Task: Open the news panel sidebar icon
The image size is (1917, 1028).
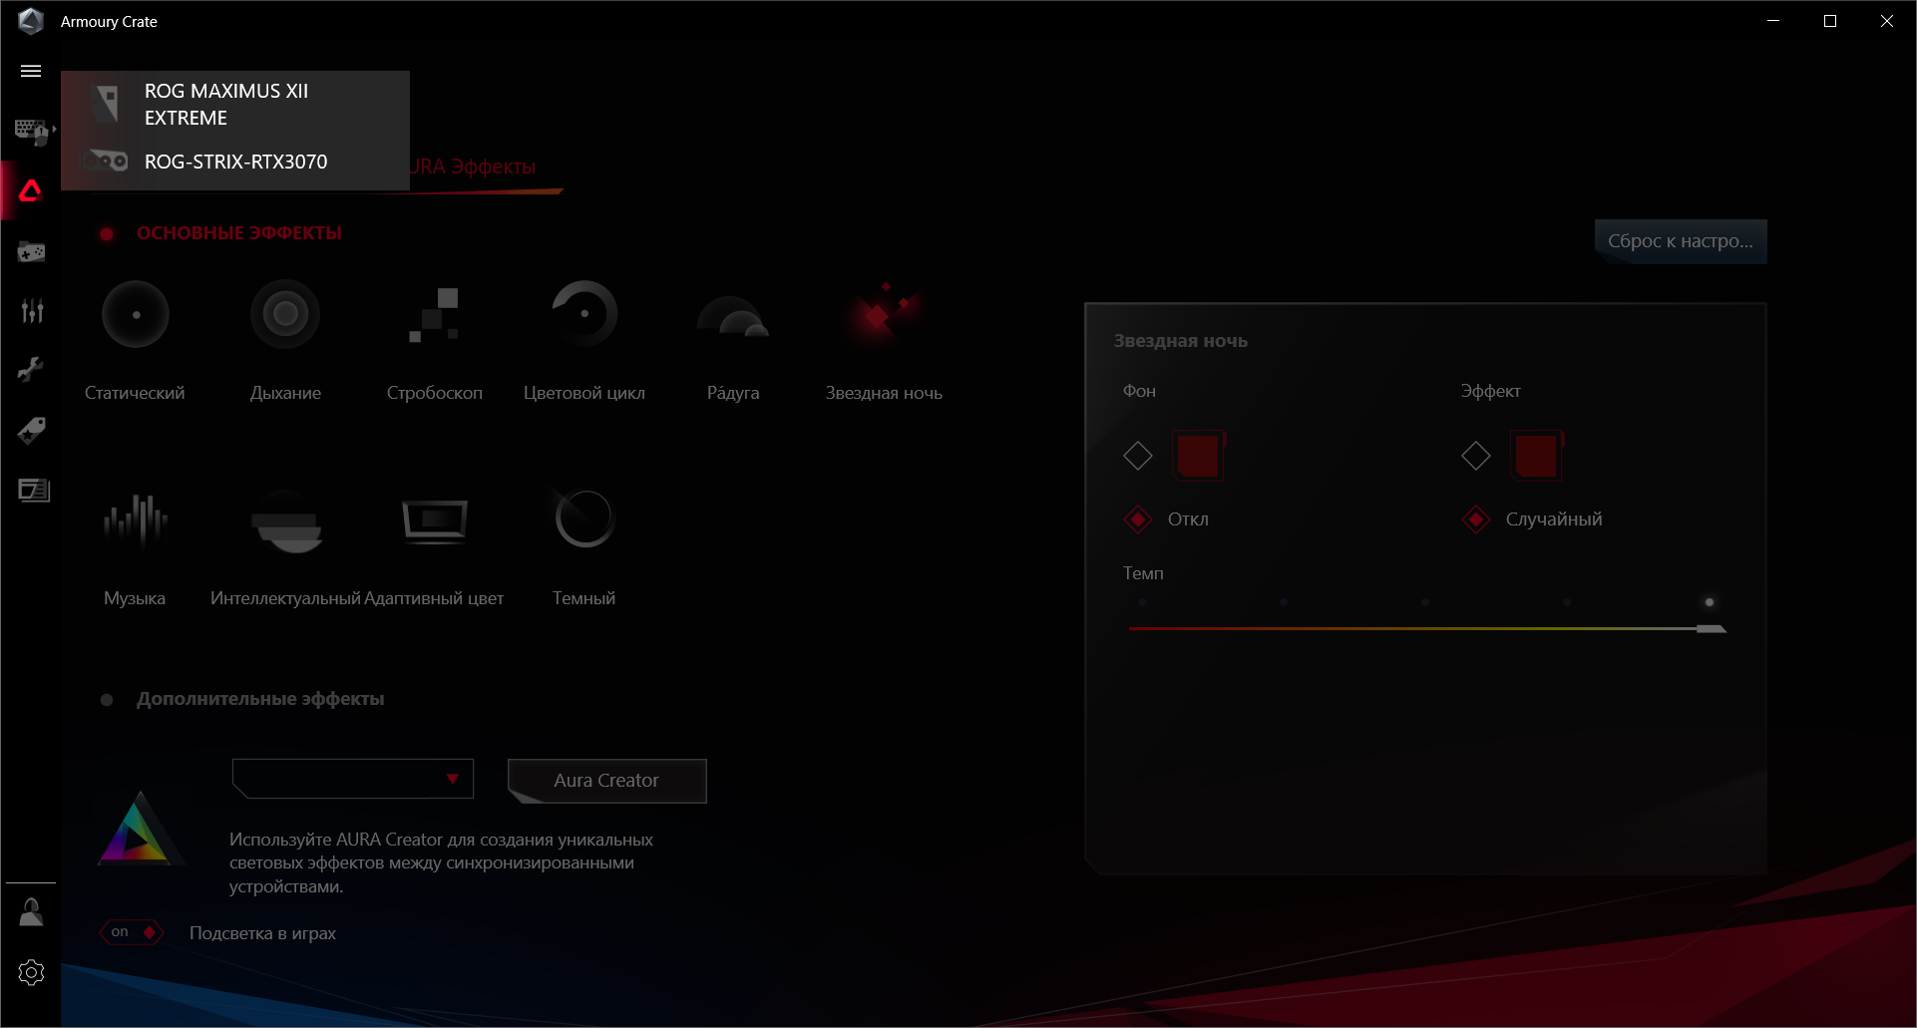Action: (x=33, y=490)
